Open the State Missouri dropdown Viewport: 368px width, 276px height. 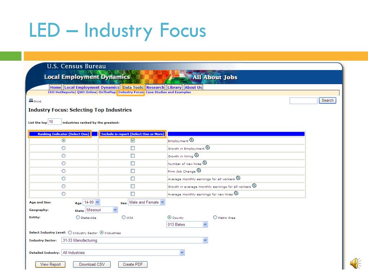(x=101, y=210)
